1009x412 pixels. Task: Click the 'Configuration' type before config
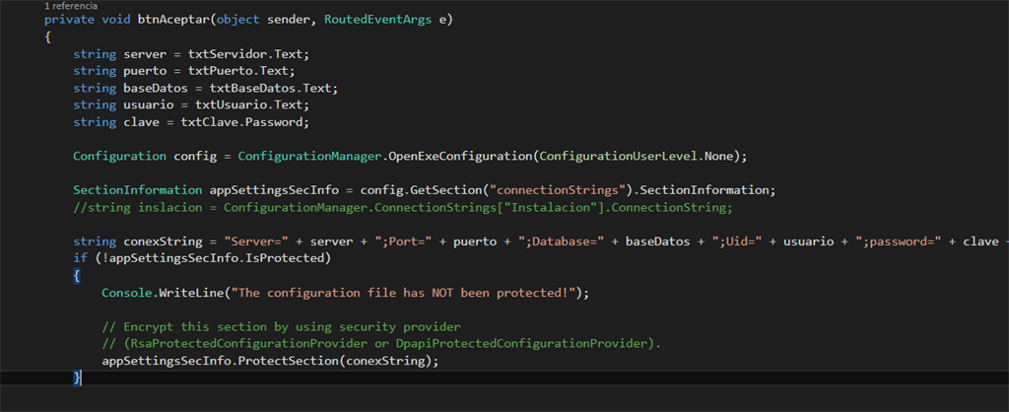[119, 157]
